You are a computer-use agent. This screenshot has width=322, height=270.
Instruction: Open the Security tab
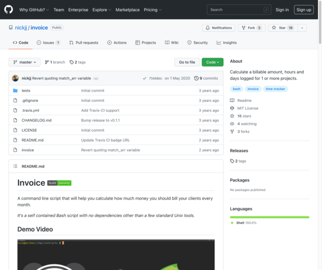pos(197,43)
